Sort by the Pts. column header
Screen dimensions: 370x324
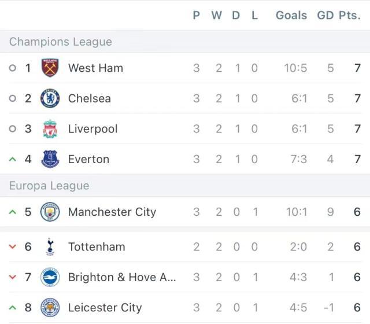tap(349, 16)
